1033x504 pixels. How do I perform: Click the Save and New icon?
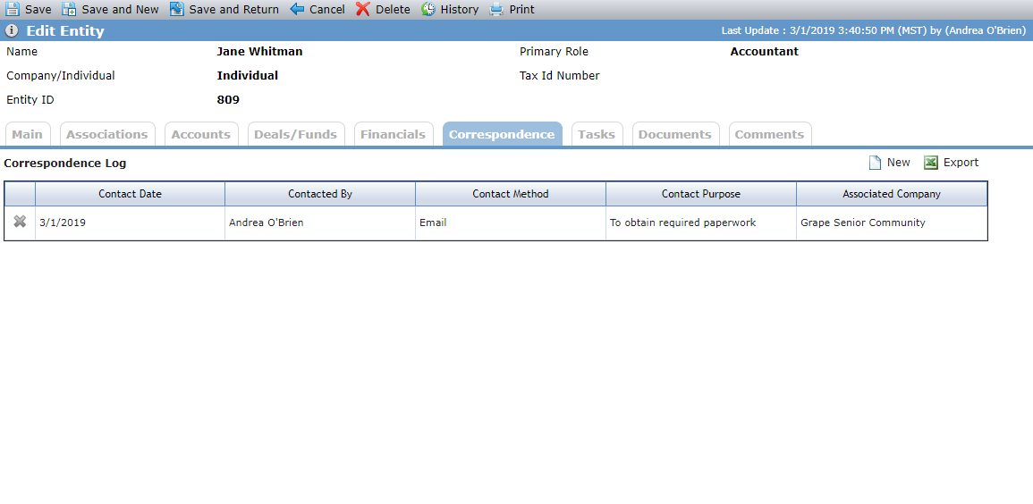pos(69,9)
